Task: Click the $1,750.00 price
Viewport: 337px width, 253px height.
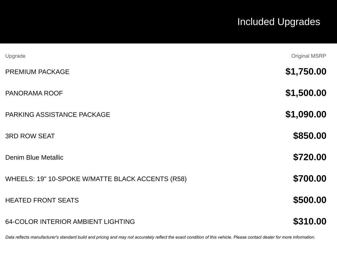Action: click(306, 71)
